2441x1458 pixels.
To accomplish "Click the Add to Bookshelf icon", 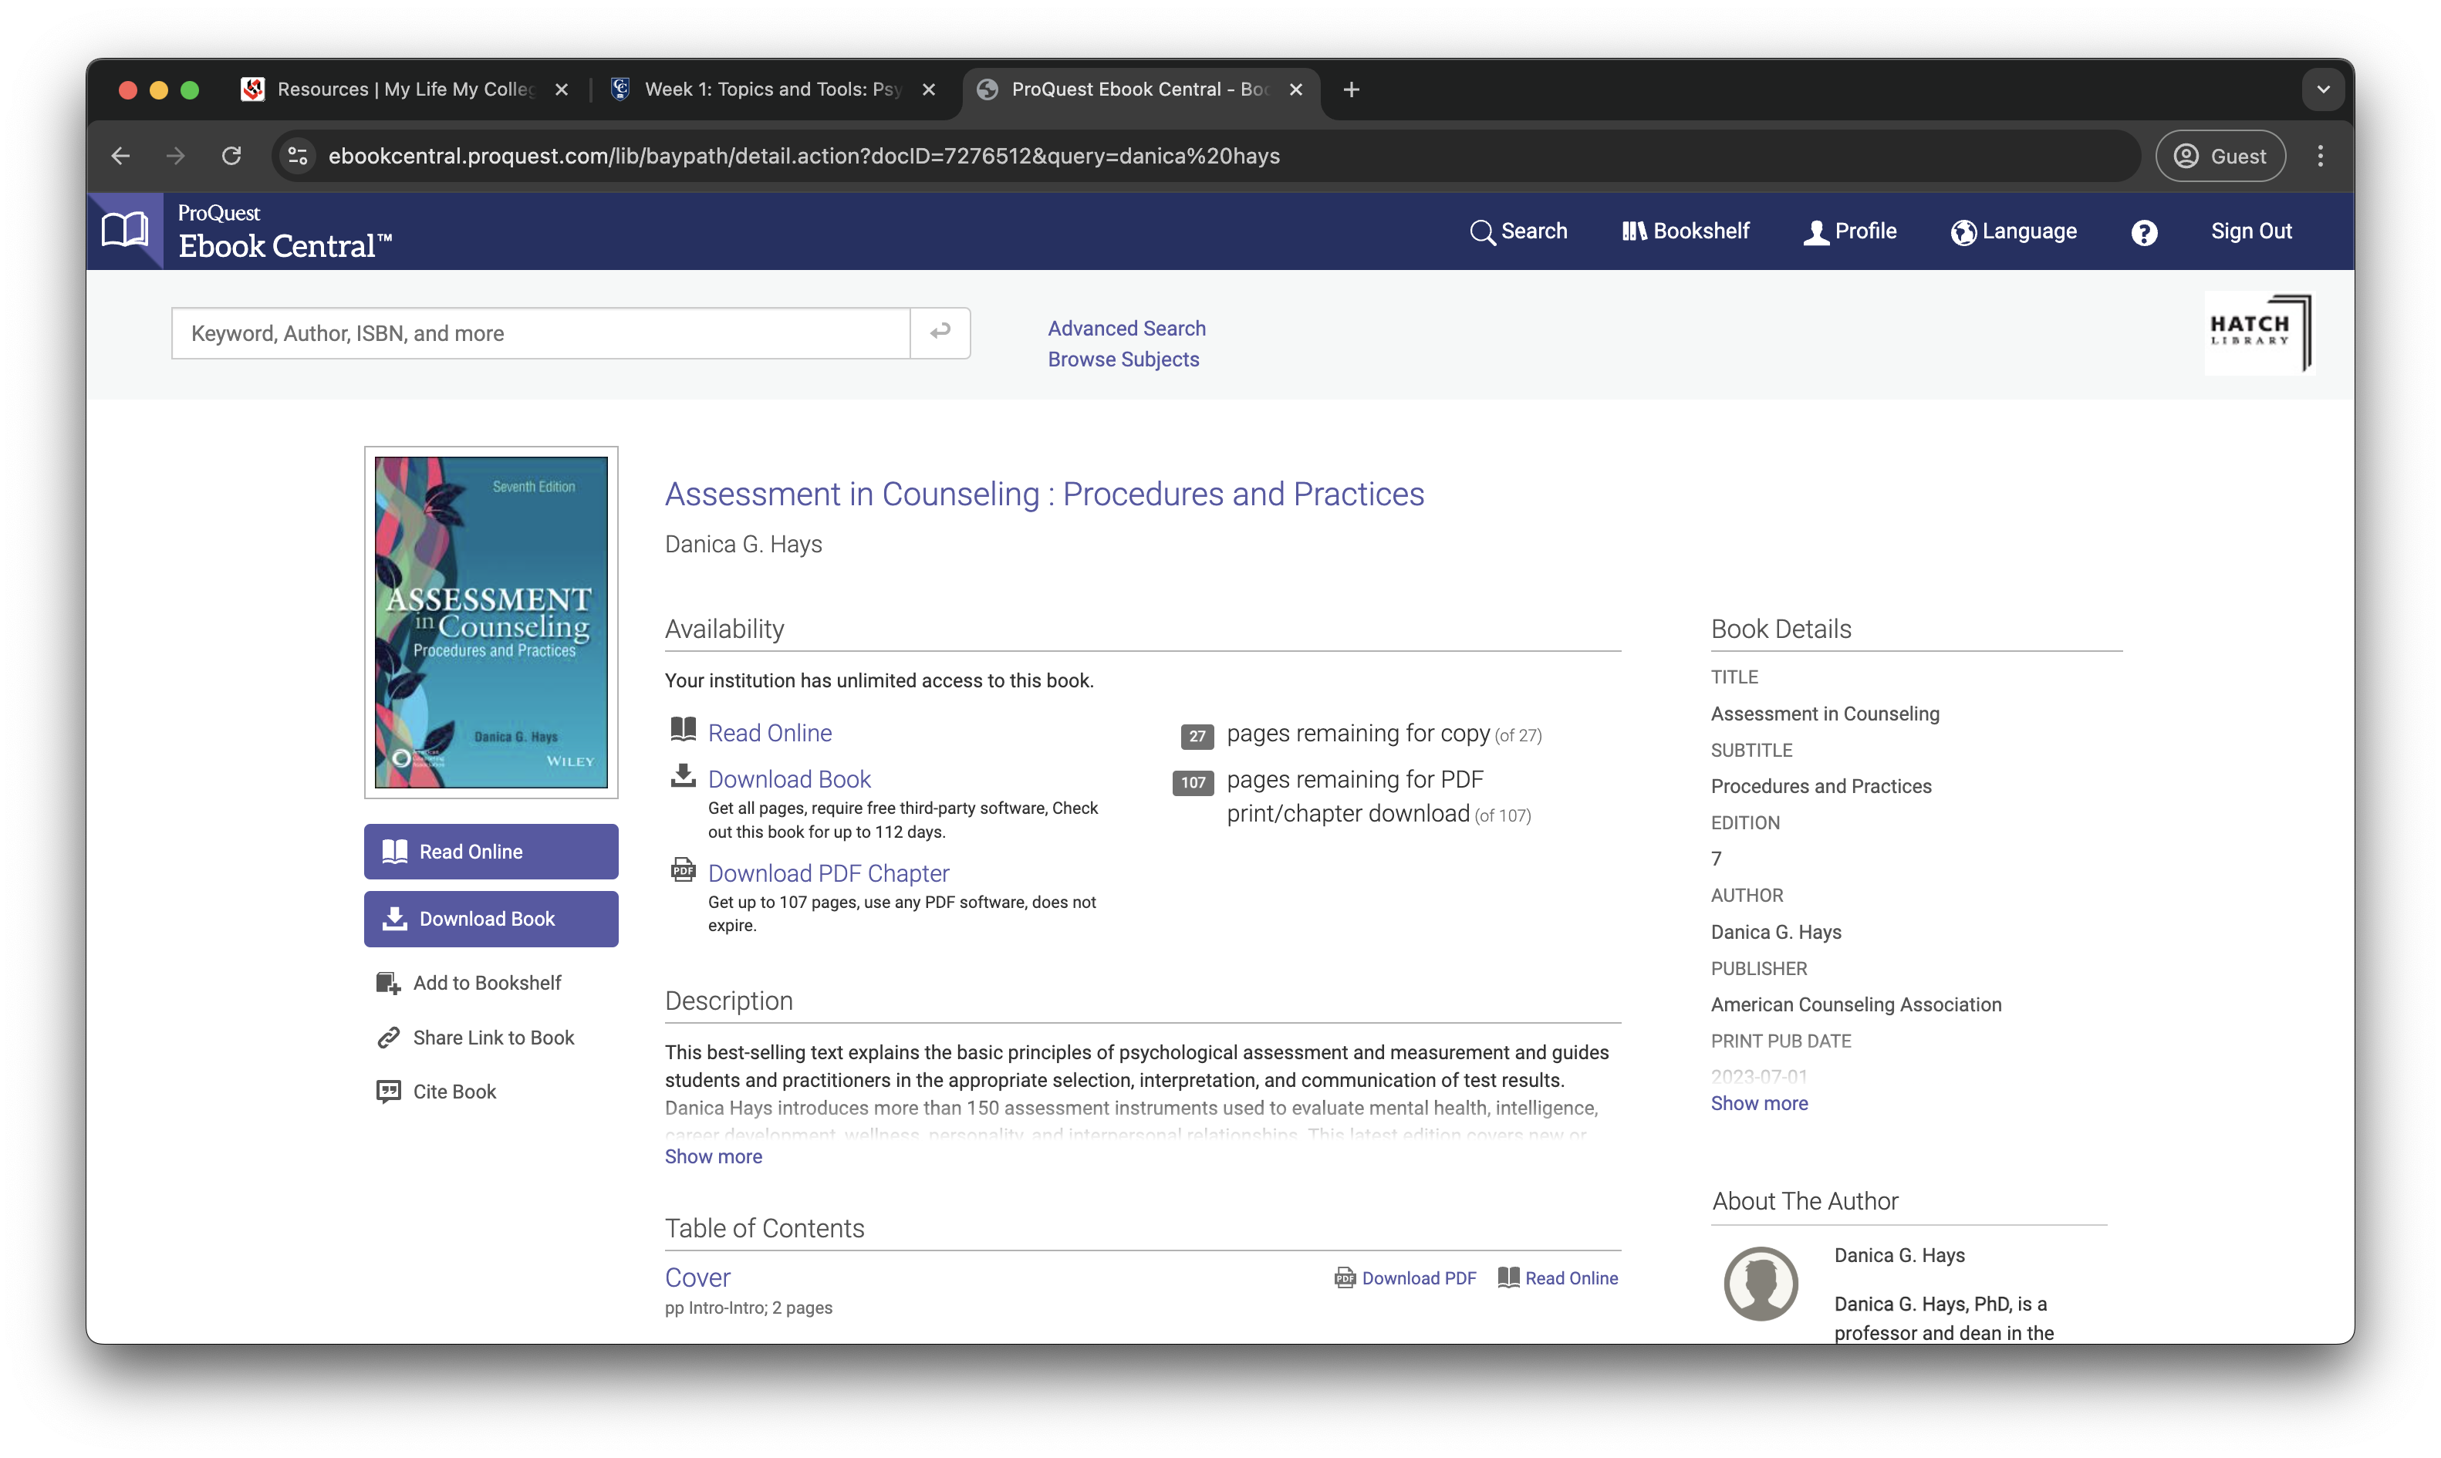I will point(388,984).
